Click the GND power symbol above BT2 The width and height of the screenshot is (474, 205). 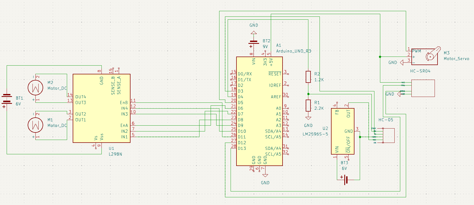point(254,32)
